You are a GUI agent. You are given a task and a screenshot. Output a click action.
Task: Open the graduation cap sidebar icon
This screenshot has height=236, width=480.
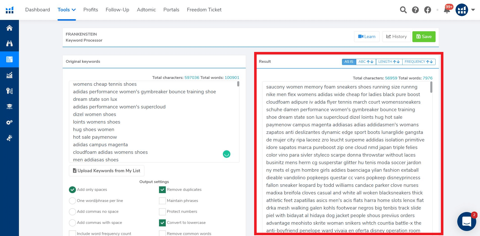click(x=9, y=106)
